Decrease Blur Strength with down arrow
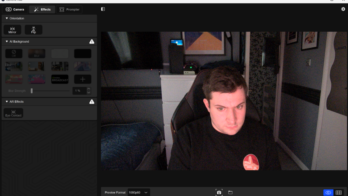Viewport: 348px width, 196px height. point(89,93)
